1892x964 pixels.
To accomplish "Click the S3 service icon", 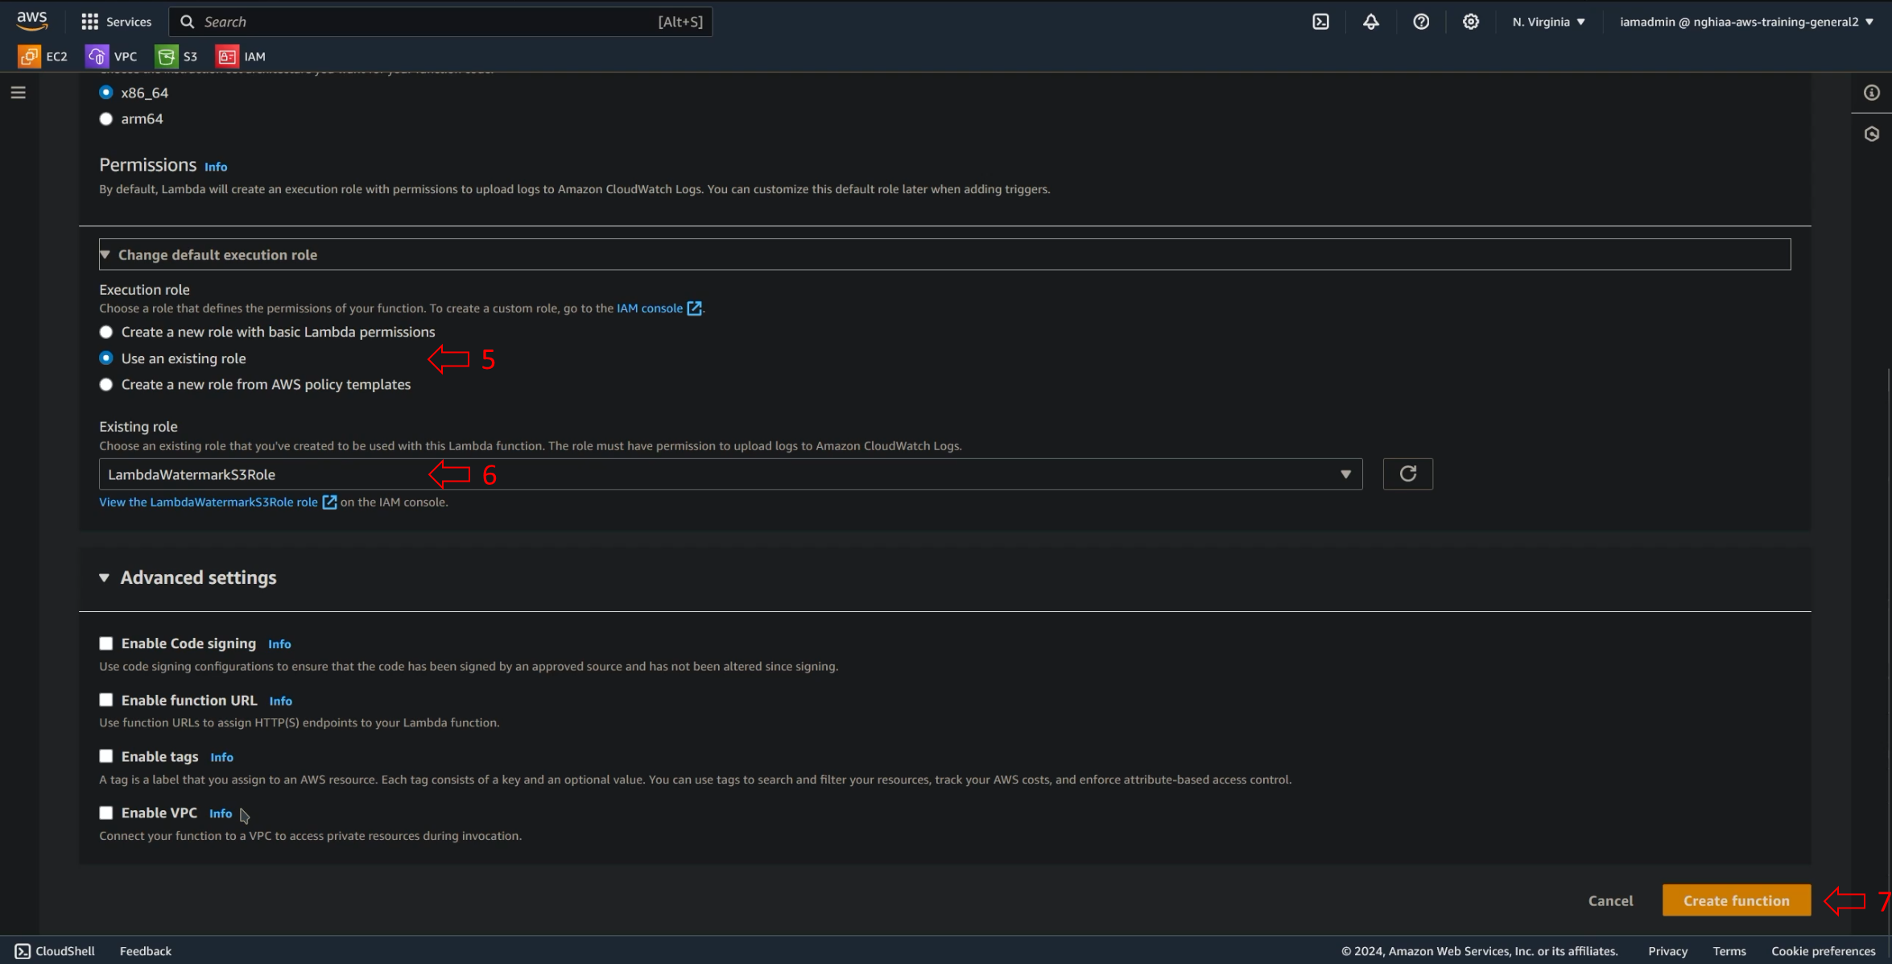I will [x=166, y=56].
